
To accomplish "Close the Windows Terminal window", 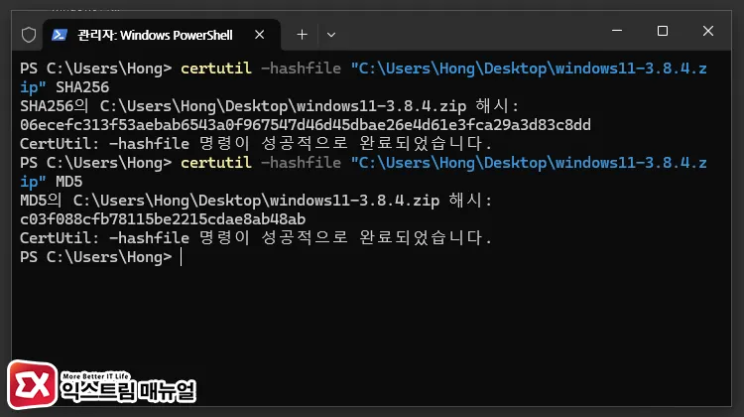I will coord(708,31).
